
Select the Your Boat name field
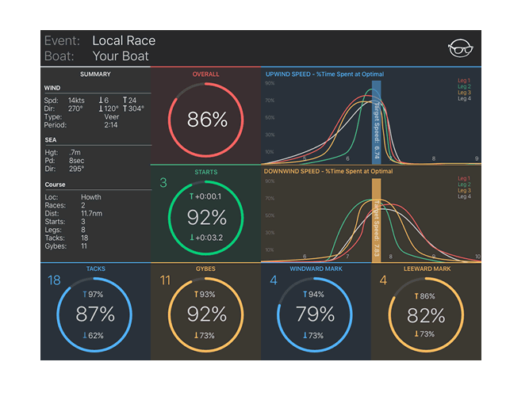click(x=121, y=56)
